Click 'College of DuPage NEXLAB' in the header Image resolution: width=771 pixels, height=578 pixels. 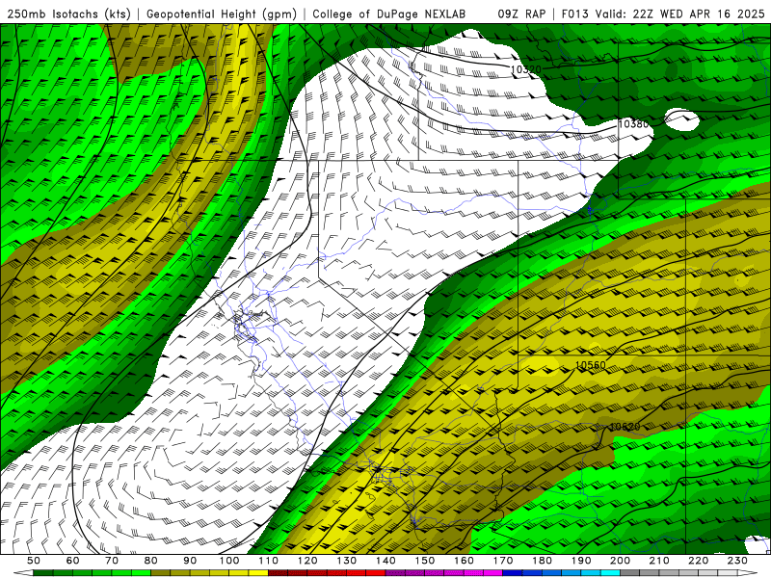[389, 14]
